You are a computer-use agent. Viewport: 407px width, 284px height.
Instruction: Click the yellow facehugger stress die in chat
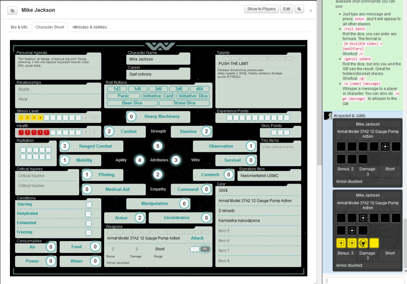[x=362, y=243]
